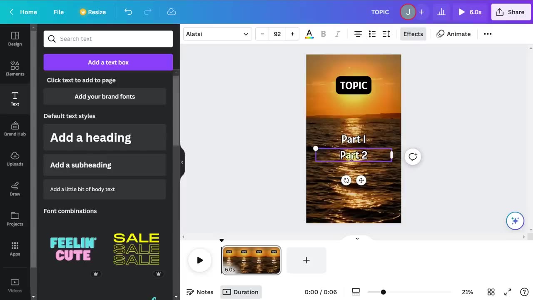Image resolution: width=533 pixels, height=300 pixels.
Task: Add a new page to timeline
Action: pos(306,260)
